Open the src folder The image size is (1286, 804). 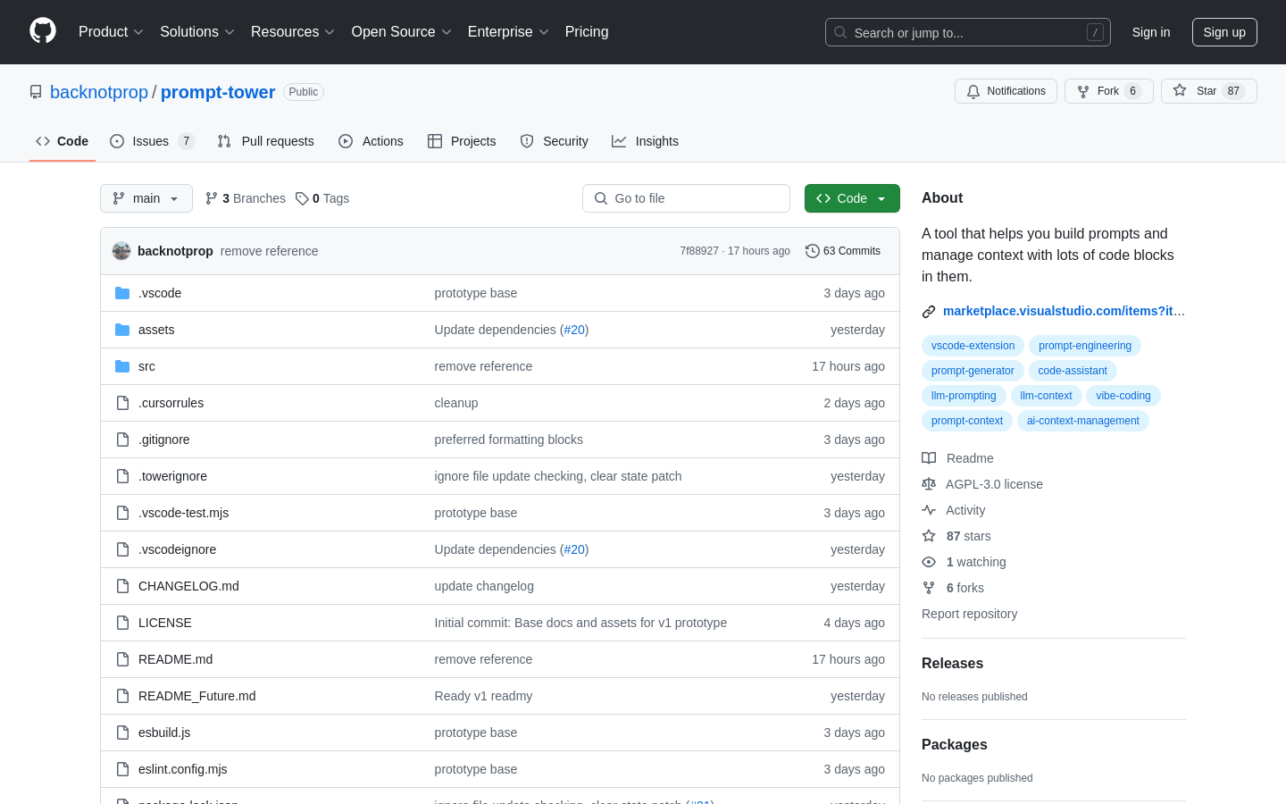tap(146, 366)
